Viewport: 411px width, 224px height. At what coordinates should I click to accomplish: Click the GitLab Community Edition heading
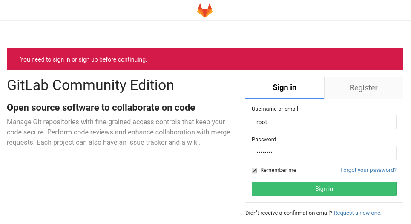click(x=90, y=85)
